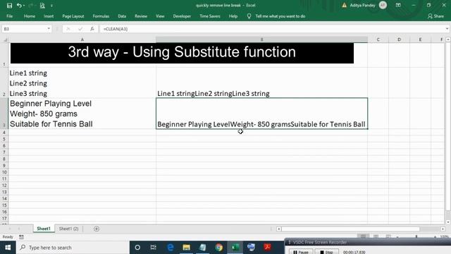
Task: Click the Ribbon Display Options icon
Action: click(398, 5)
